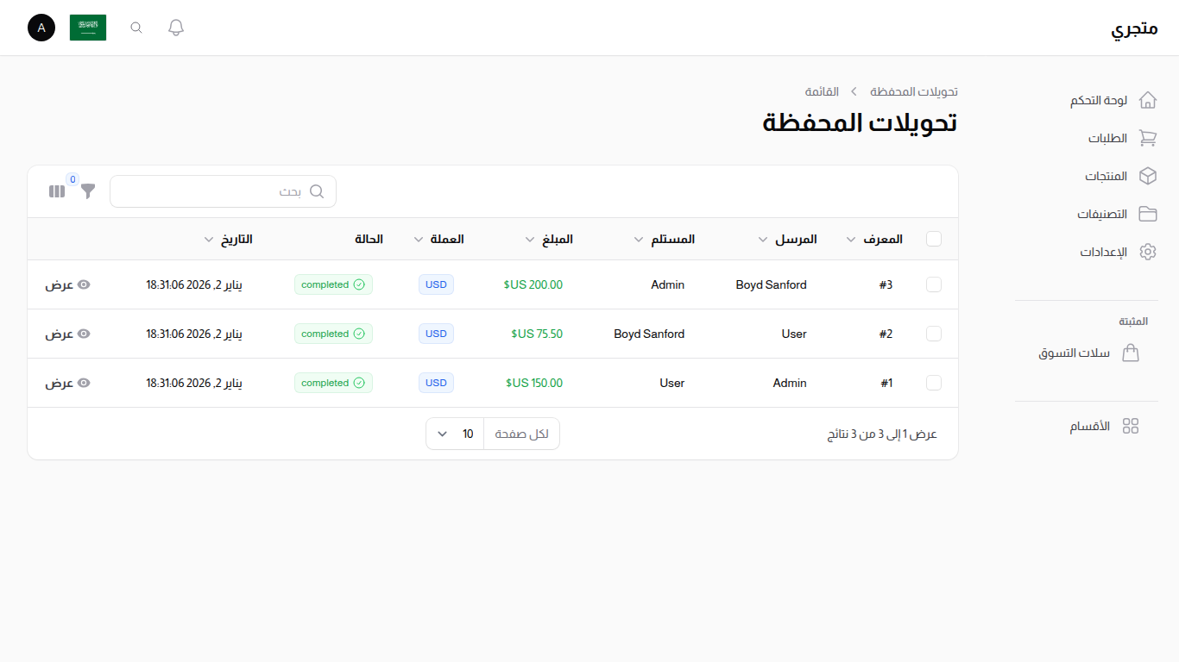
Task: Open the filters panel via filter funnel icon
Action: pos(87,191)
